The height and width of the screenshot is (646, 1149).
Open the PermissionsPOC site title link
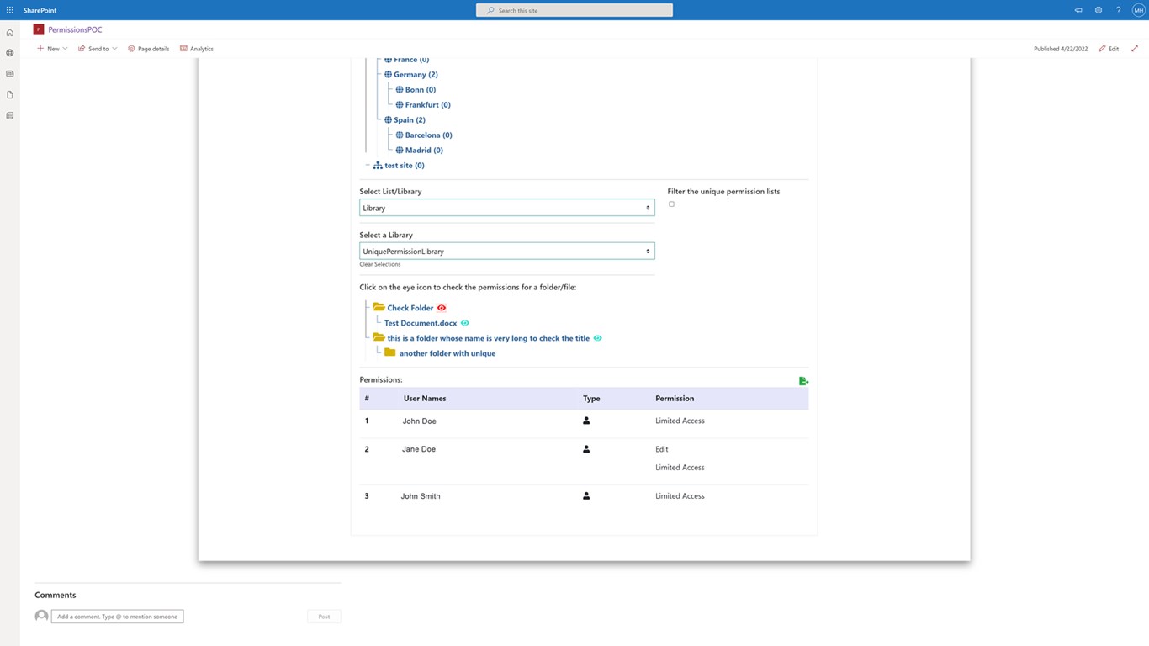point(75,29)
